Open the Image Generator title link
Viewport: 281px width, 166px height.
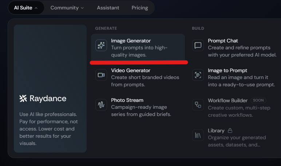tap(131, 41)
